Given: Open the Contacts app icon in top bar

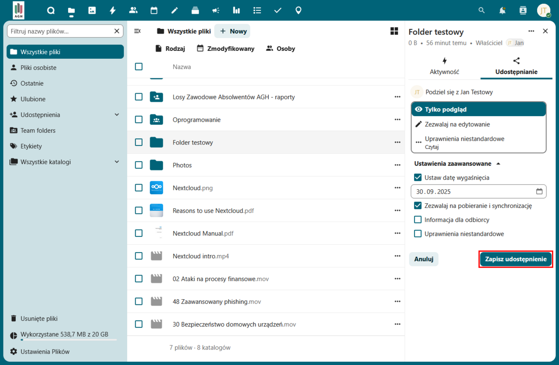Looking at the screenshot, I should tap(133, 10).
